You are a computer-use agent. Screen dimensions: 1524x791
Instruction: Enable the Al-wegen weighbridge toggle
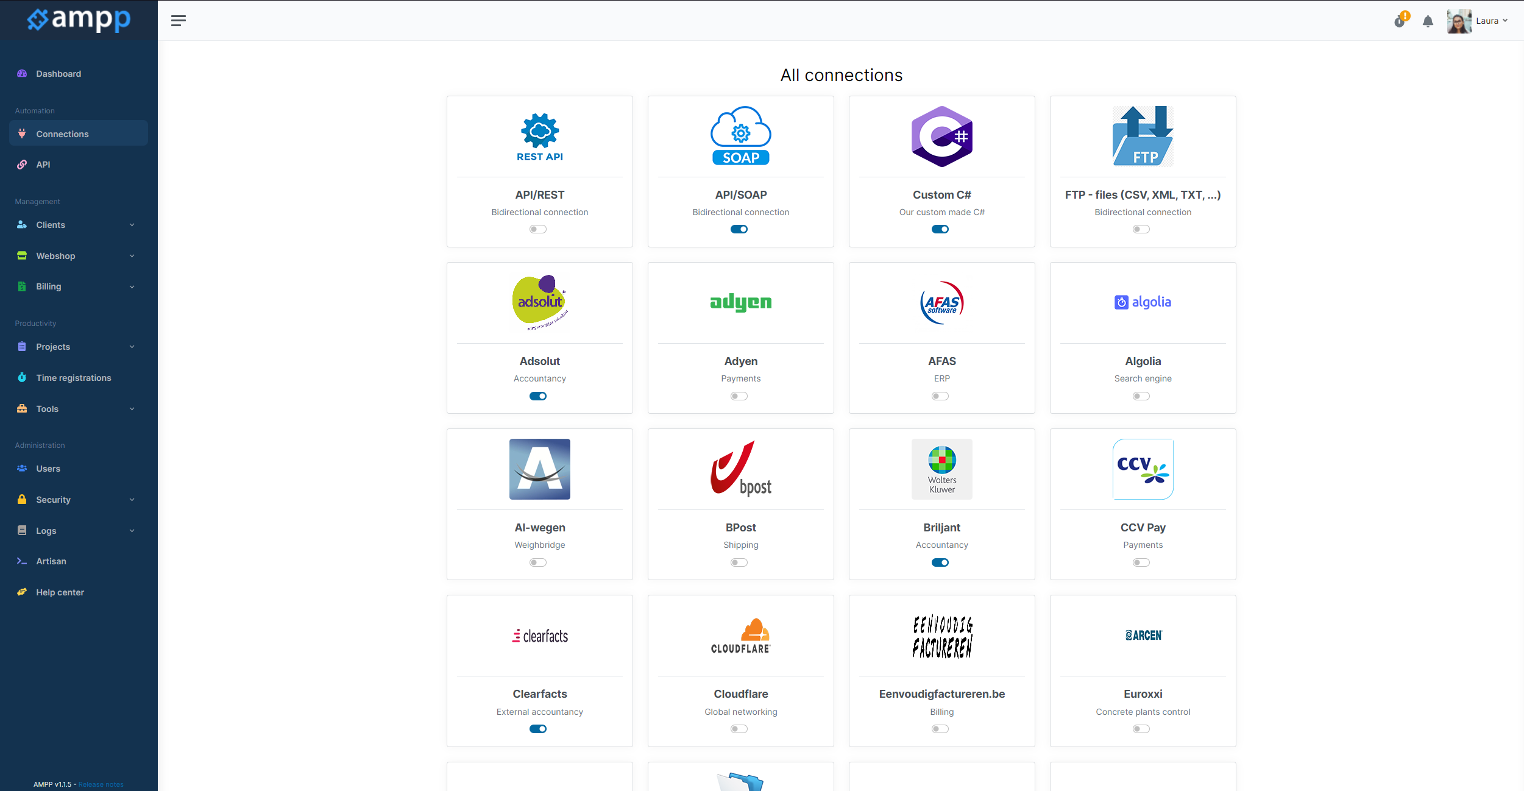point(538,562)
